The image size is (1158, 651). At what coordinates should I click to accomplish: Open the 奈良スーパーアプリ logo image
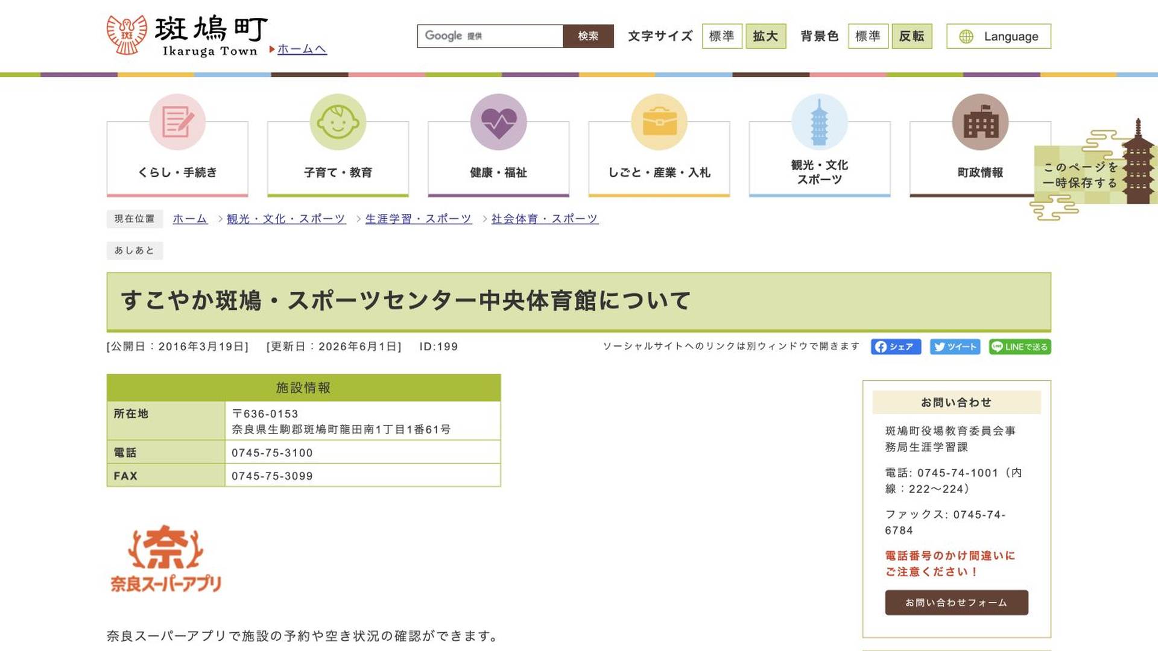tap(166, 558)
